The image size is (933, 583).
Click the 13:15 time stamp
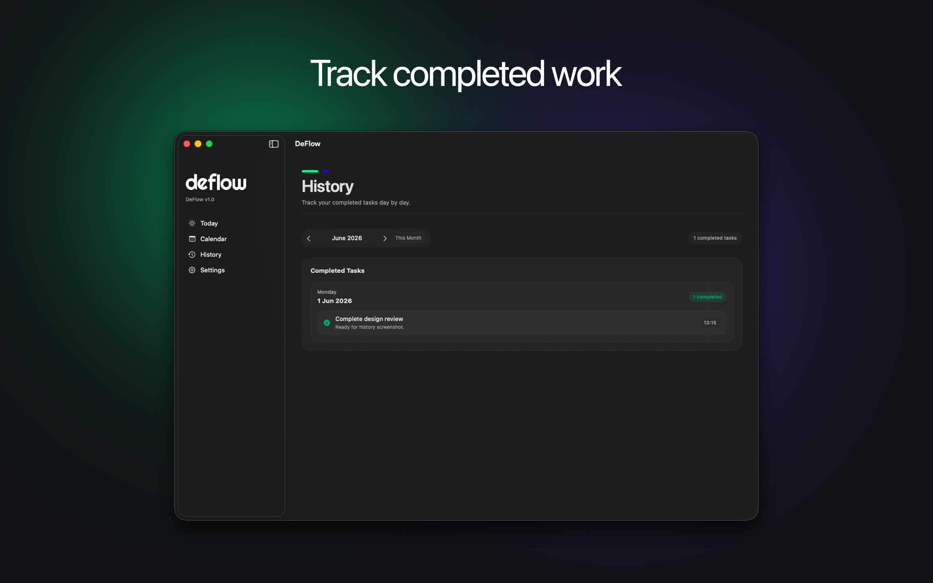click(710, 323)
